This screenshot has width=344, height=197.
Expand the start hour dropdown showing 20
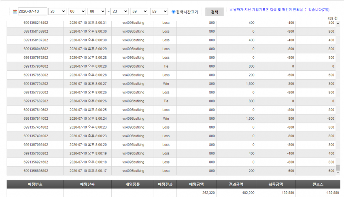tap(57, 11)
